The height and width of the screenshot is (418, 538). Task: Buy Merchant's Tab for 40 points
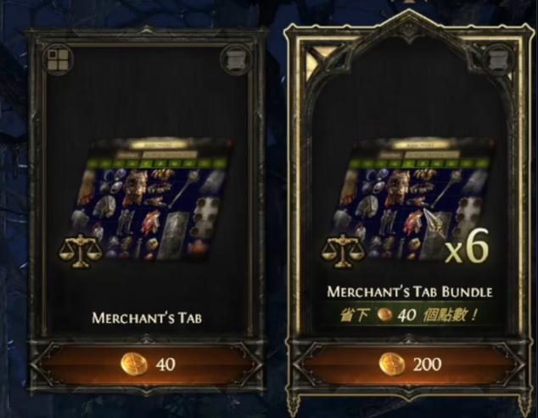pyautogui.click(x=148, y=364)
